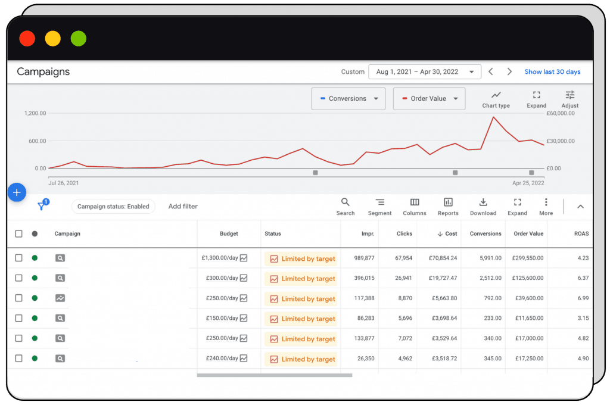Screen dimensions: 610x405
Task: Open the Reports tool
Action: 448,207
